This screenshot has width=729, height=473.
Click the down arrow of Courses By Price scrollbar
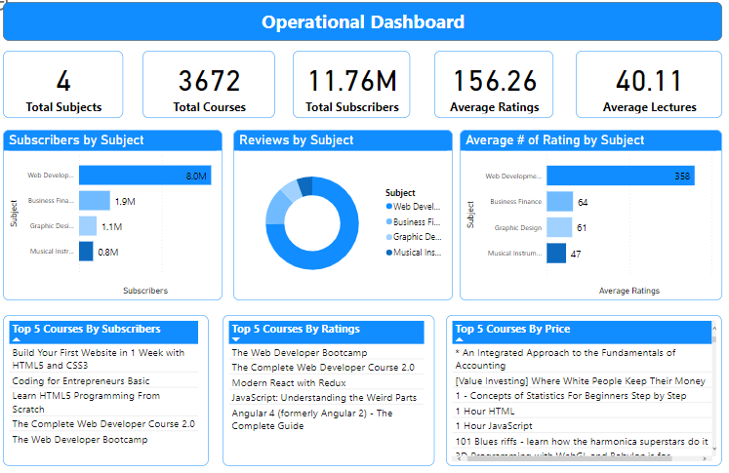(x=714, y=449)
